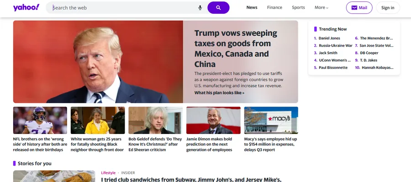Open trending topic San Jose State Vol...

click(x=376, y=45)
